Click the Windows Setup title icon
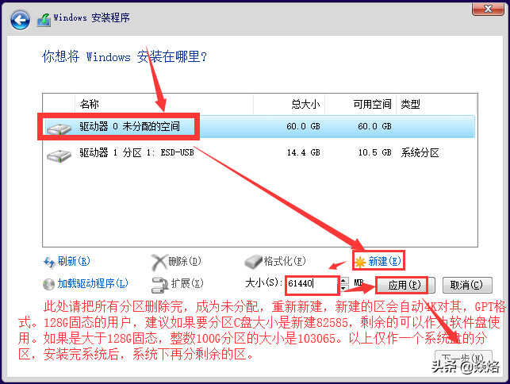Viewport: 510px width, 384px height. 44,20
